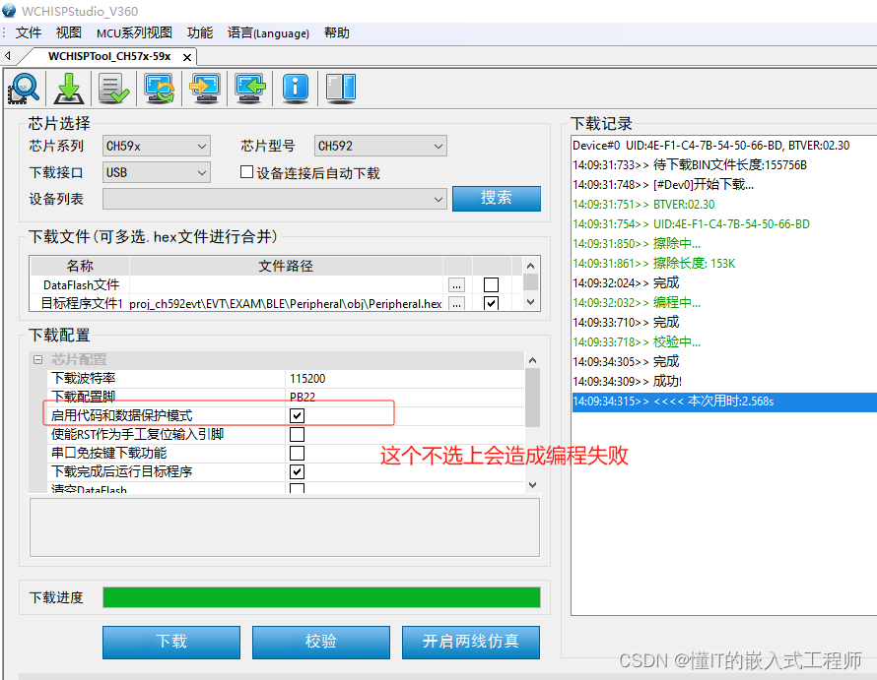The height and width of the screenshot is (680, 877).
Task: Click the empty description box below config list
Action: click(x=285, y=527)
